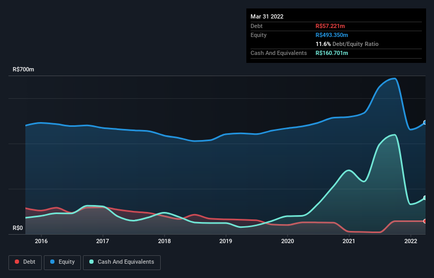Screen dimensions: 434x278
Task: Select the Debt endpoint marker on chart
Action: pyautogui.click(x=425, y=221)
